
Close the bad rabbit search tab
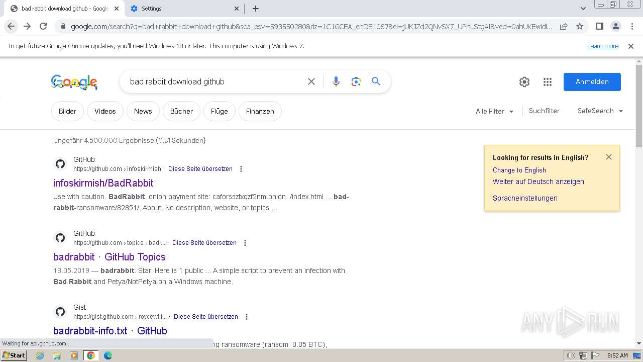[x=117, y=9]
